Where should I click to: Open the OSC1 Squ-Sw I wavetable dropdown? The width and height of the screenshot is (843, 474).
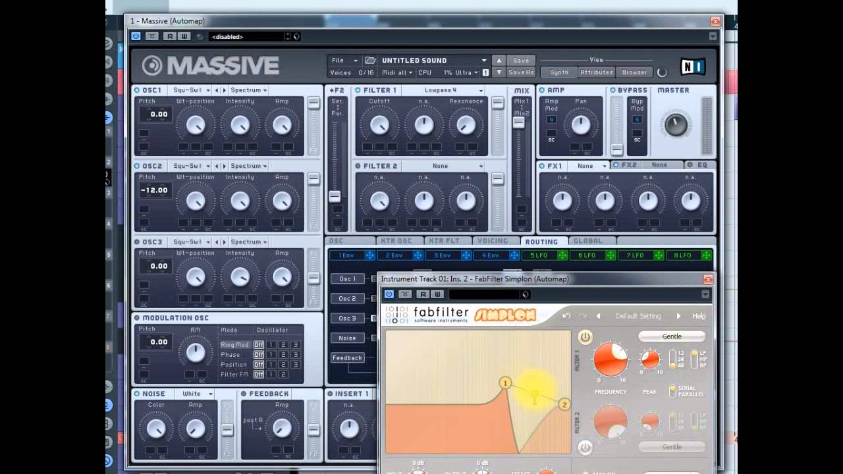point(192,90)
